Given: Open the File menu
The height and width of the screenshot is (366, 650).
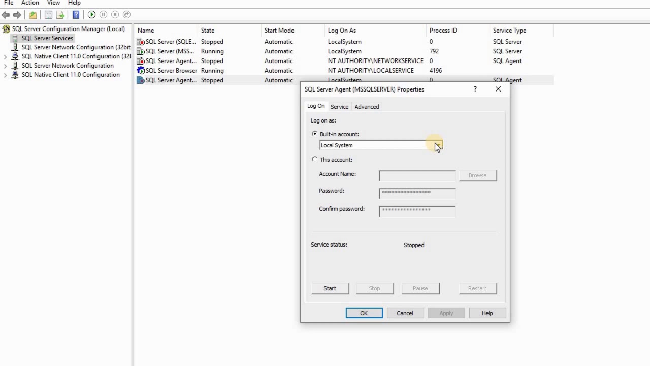Looking at the screenshot, I should (9, 3).
